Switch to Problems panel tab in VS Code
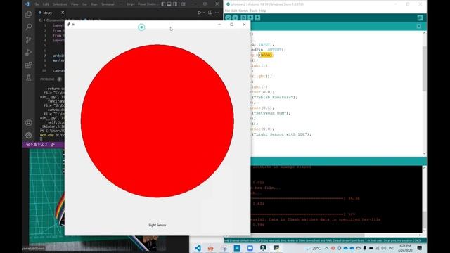Image resolution: width=450 pixels, height=253 pixels. (47, 79)
